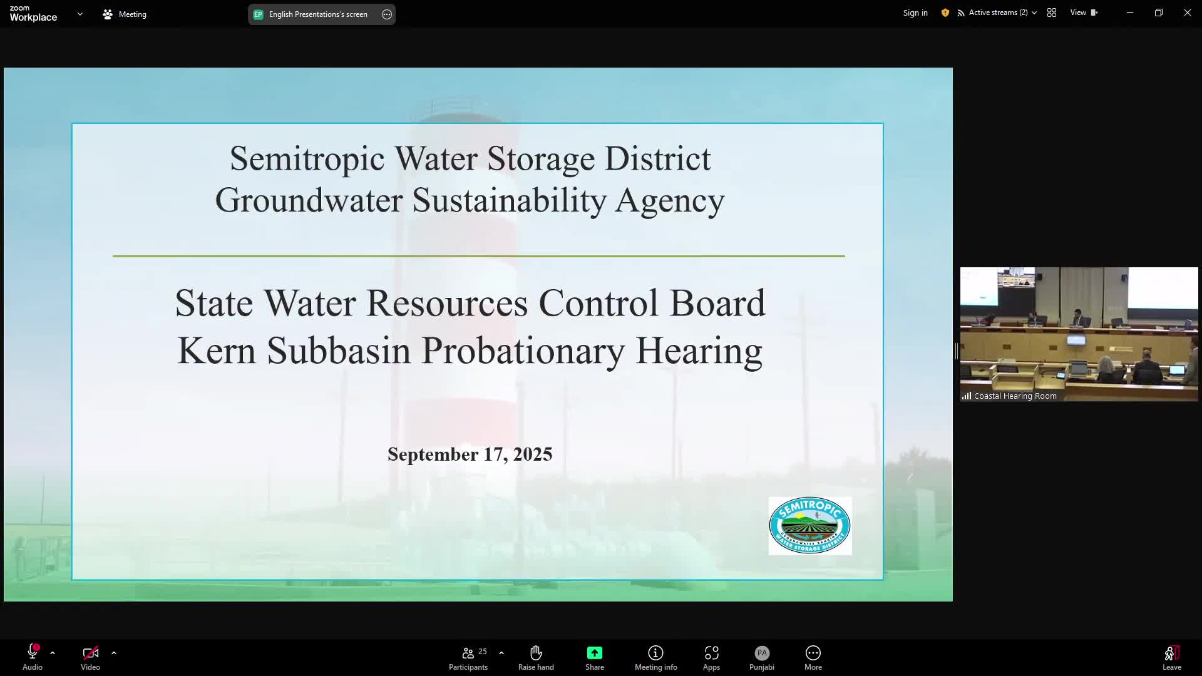
Task: Open the Participants panel
Action: [x=468, y=657]
